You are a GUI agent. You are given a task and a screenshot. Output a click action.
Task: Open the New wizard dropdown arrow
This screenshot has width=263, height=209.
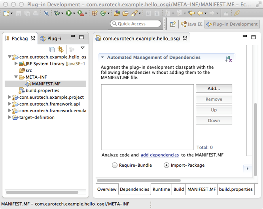[12, 13]
